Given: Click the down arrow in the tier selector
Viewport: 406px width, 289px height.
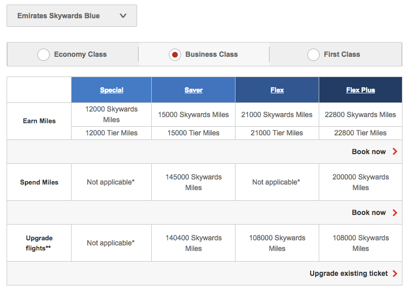Looking at the screenshot, I should [123, 16].
